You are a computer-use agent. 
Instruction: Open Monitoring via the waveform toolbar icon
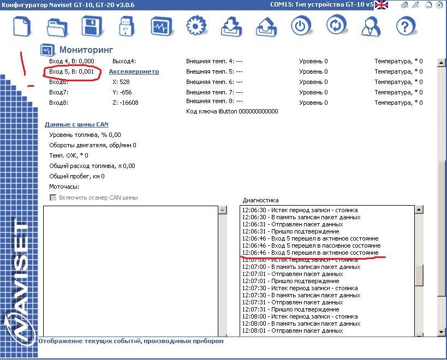160,26
